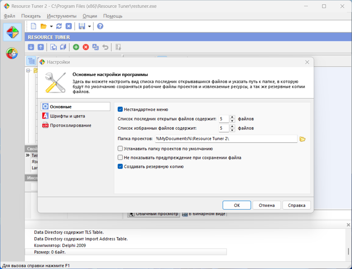Close the log panel with X
Viewport: 352px width, 269px height.
[348, 225]
